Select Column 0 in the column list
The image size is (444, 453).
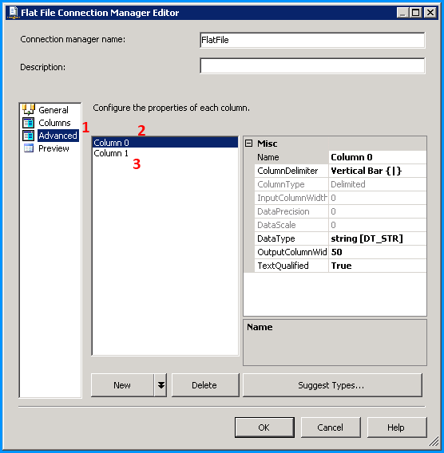point(165,143)
